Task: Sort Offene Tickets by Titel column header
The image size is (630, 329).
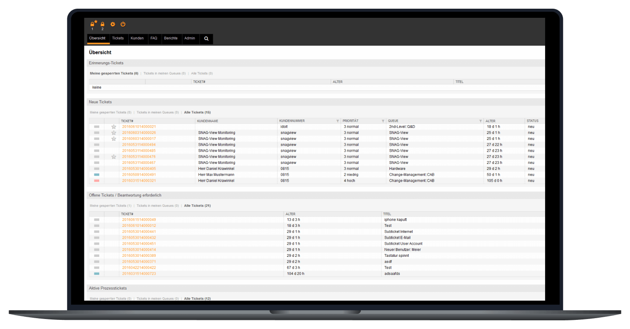Action: pos(387,214)
